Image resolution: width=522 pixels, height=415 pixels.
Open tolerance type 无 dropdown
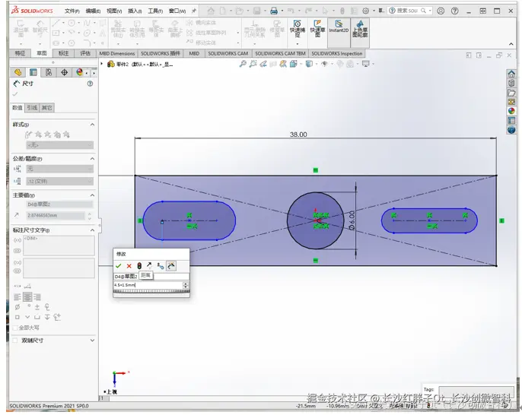tap(59, 169)
